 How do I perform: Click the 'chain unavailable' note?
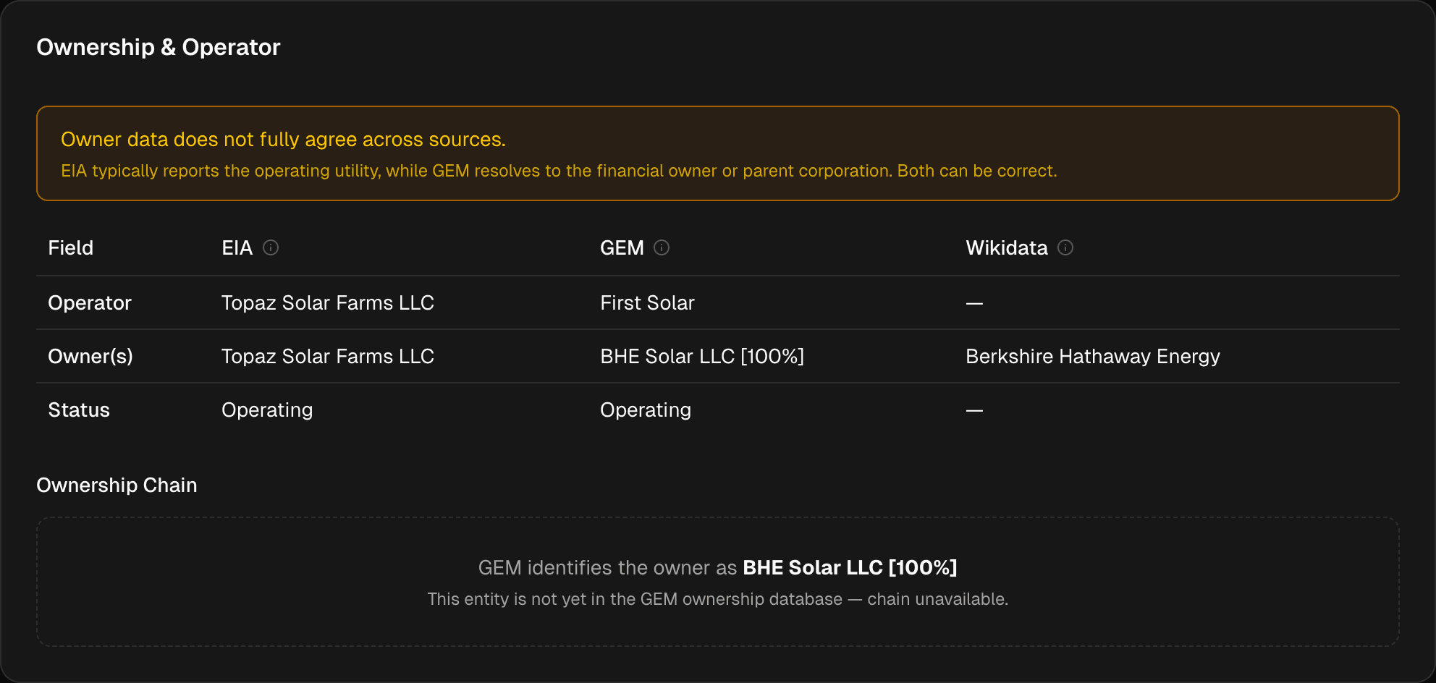click(x=717, y=599)
